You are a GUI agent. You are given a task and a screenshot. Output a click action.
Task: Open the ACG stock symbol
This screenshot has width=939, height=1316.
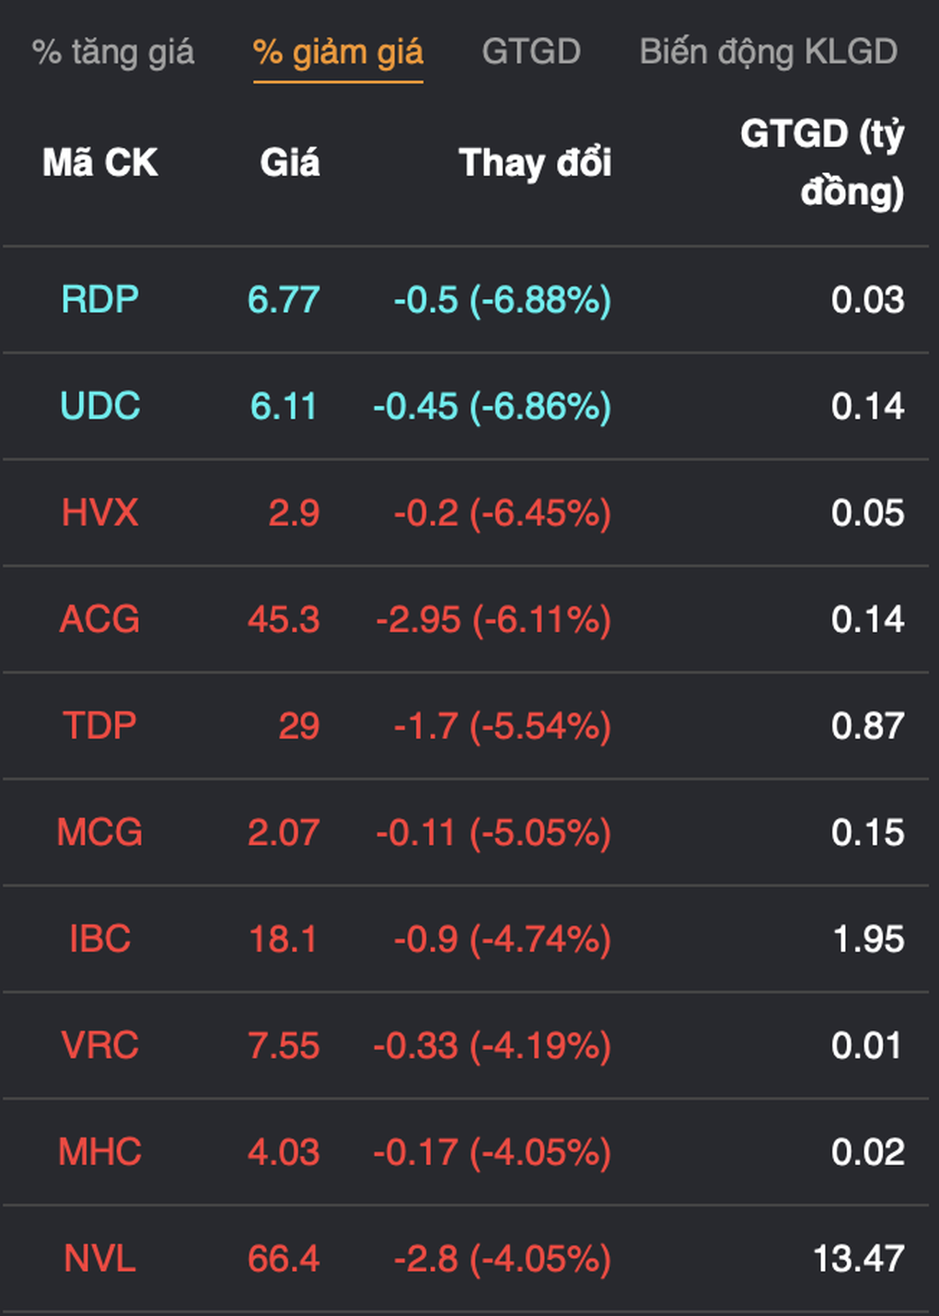tap(99, 619)
